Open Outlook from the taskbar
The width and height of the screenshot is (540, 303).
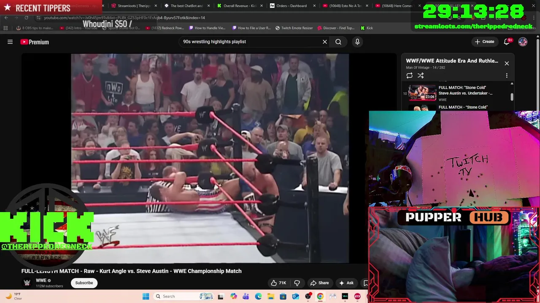tap(295, 296)
